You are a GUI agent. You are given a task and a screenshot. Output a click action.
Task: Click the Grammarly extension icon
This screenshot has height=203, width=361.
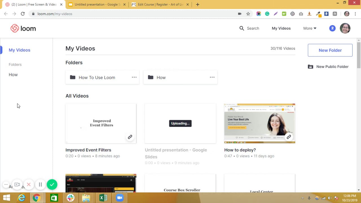[x=267, y=14]
